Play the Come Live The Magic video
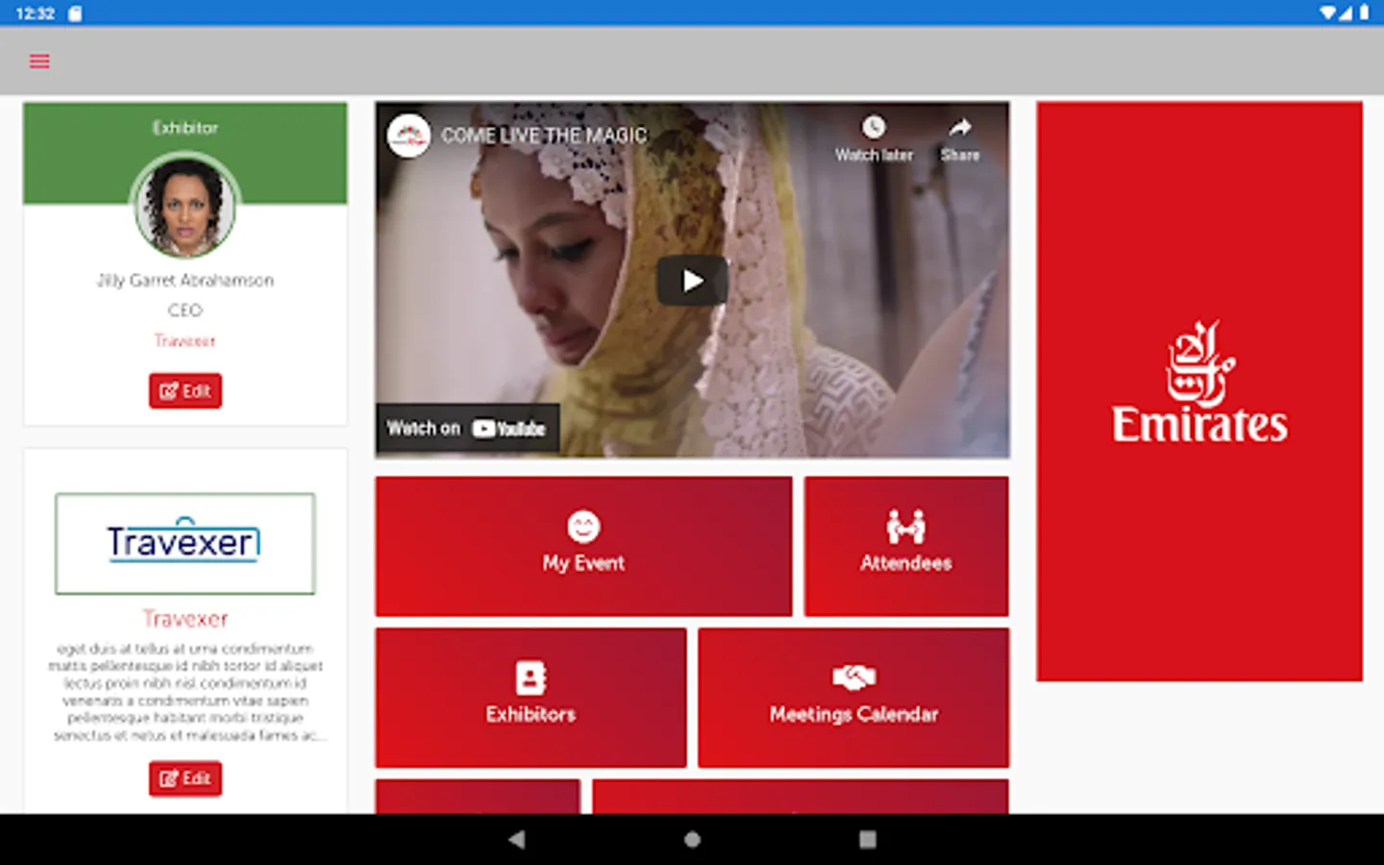Viewport: 1384px width, 865px height. click(692, 281)
